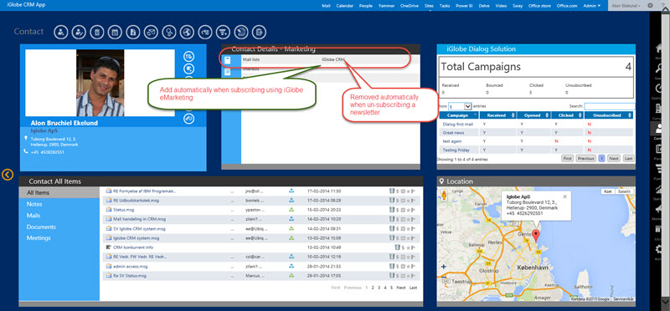Select Notes in contact items list

tap(34, 204)
